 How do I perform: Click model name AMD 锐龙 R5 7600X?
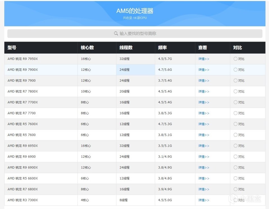[x=23, y=124]
